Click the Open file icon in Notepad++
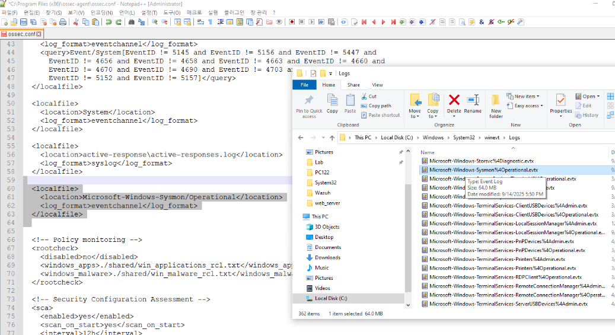The width and height of the screenshot is (615, 335). tap(14, 22)
